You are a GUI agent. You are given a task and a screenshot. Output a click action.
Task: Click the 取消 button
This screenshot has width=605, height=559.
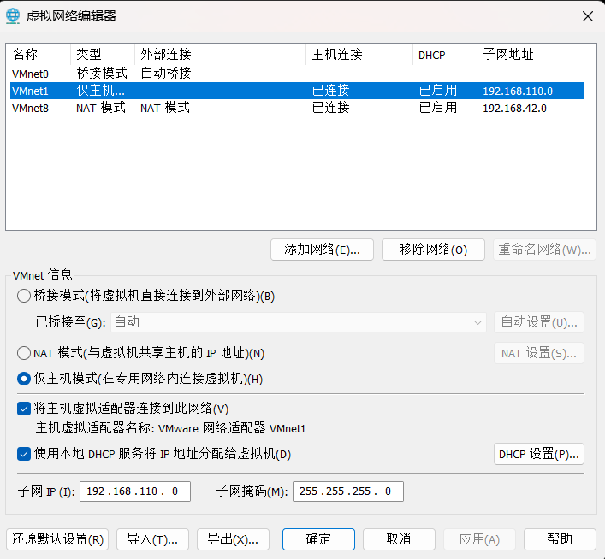pos(399,539)
